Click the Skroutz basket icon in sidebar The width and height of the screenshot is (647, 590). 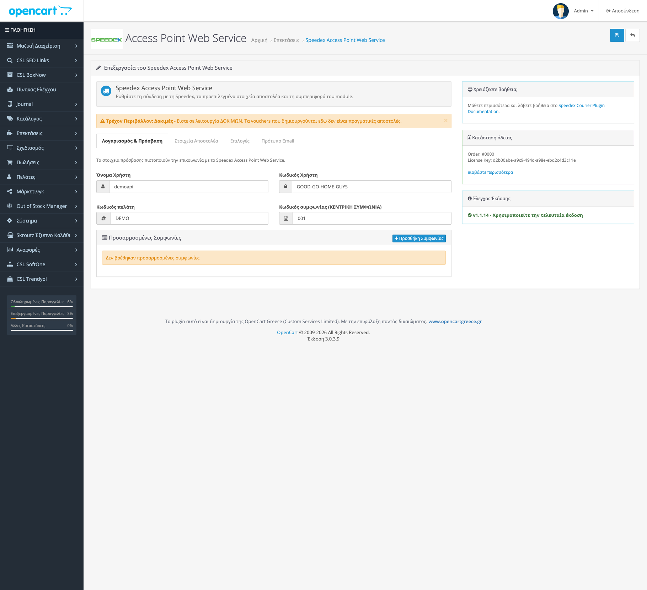[x=10, y=235]
